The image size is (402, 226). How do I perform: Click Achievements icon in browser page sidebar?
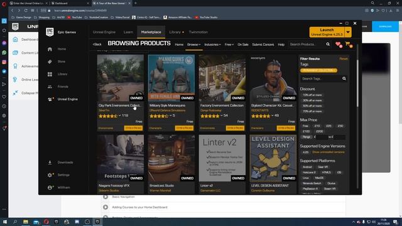pos(15,66)
